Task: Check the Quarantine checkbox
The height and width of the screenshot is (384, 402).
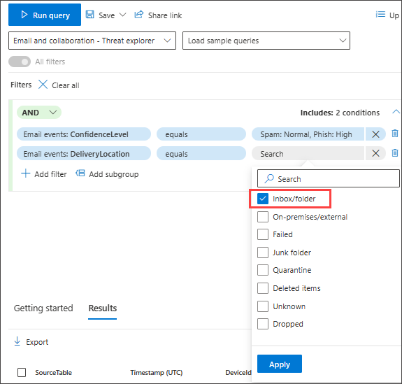Action: pos(263,270)
